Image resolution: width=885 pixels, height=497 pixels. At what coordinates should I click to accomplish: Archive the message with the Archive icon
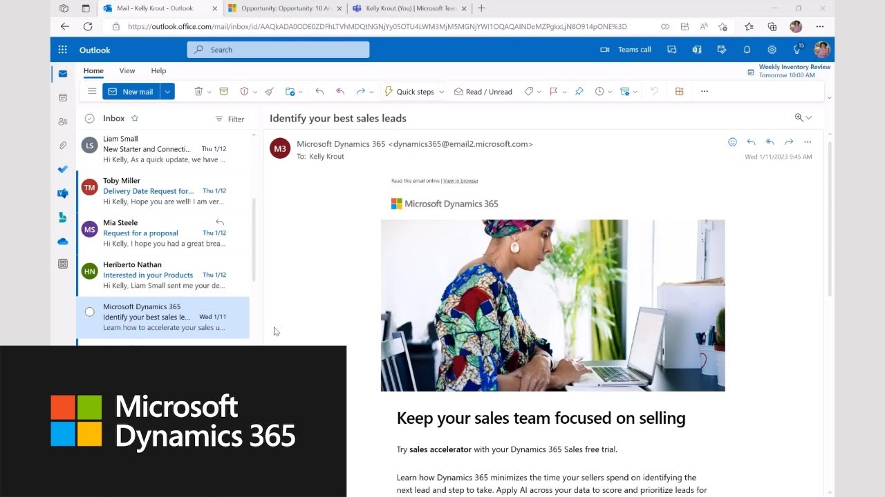(223, 92)
